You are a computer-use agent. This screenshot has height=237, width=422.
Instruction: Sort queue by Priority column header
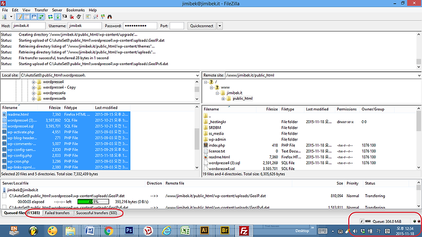352,184
